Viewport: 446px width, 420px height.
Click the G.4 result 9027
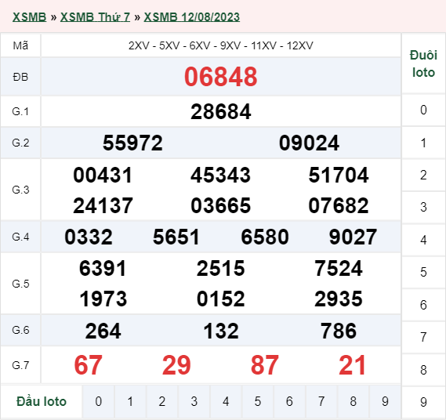(x=353, y=237)
